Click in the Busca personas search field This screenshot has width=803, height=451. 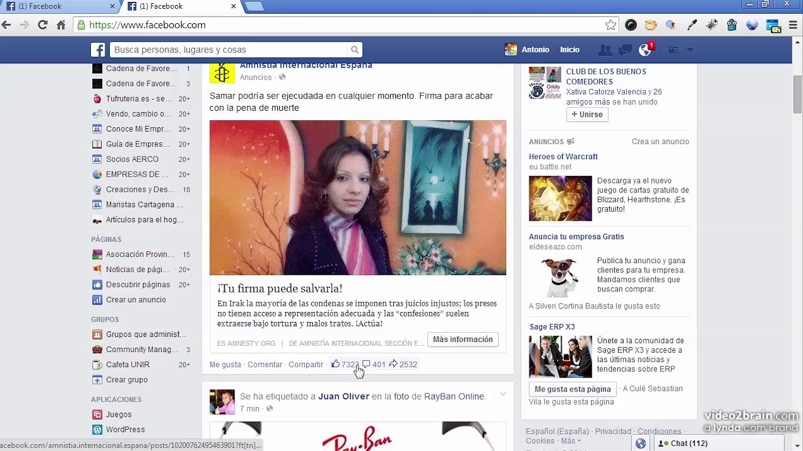[x=229, y=50]
